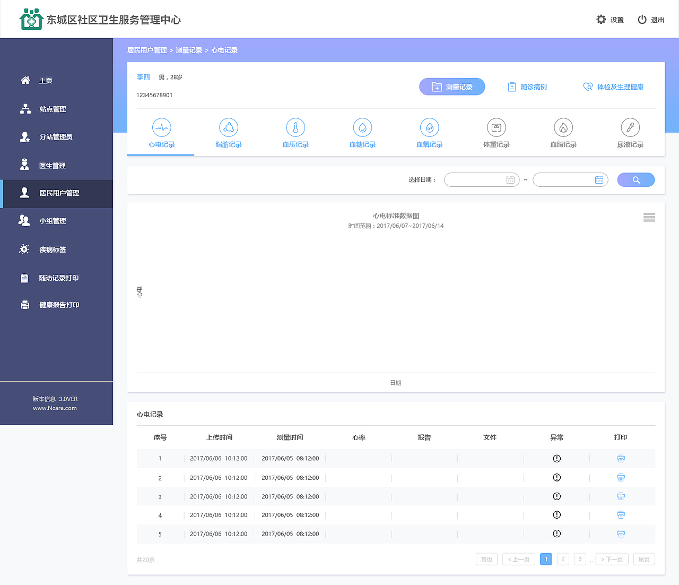Switch to the 血氧记录 tab

429,127
